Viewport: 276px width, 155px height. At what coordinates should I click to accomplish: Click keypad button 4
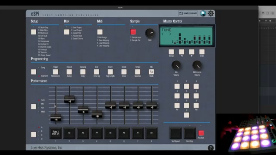[x=177, y=96]
